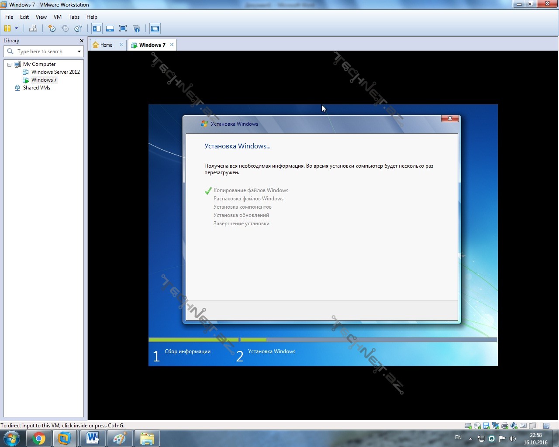Open the power options dropdown arrow
Viewport: 559px width, 447px height.
click(x=17, y=28)
